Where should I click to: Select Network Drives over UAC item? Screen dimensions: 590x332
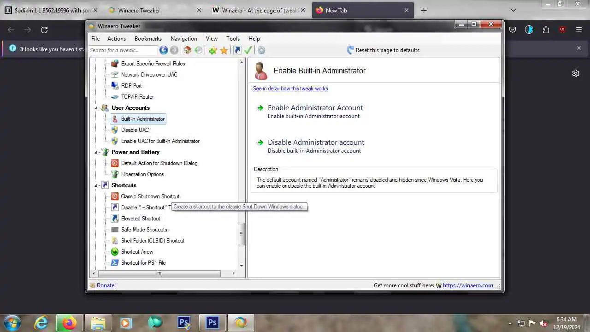coord(149,75)
